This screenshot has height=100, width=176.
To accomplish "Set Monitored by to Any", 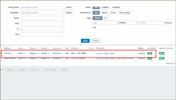I will 96,13.
